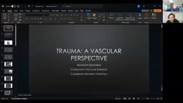Click fit slide to window icon
Viewport: 183px width, 103px height.
pos(161,99)
